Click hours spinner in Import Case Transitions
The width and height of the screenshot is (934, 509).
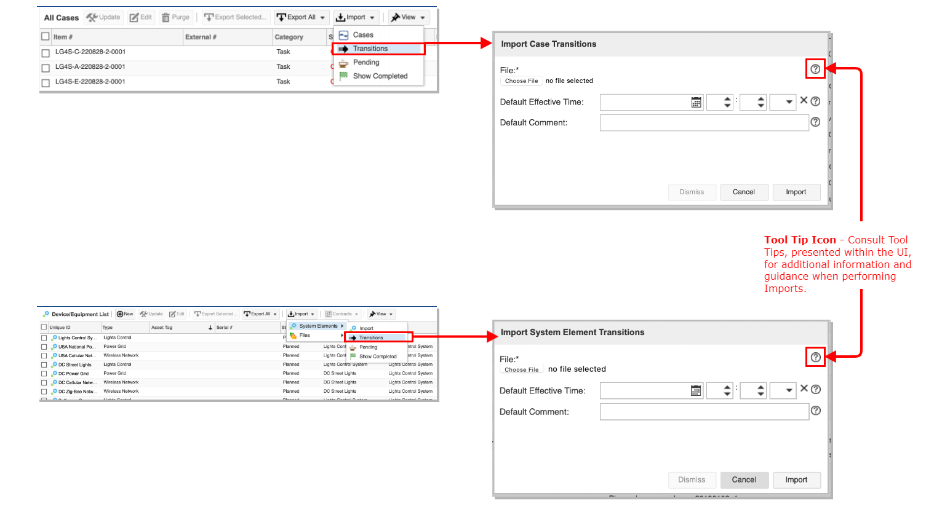coord(720,102)
